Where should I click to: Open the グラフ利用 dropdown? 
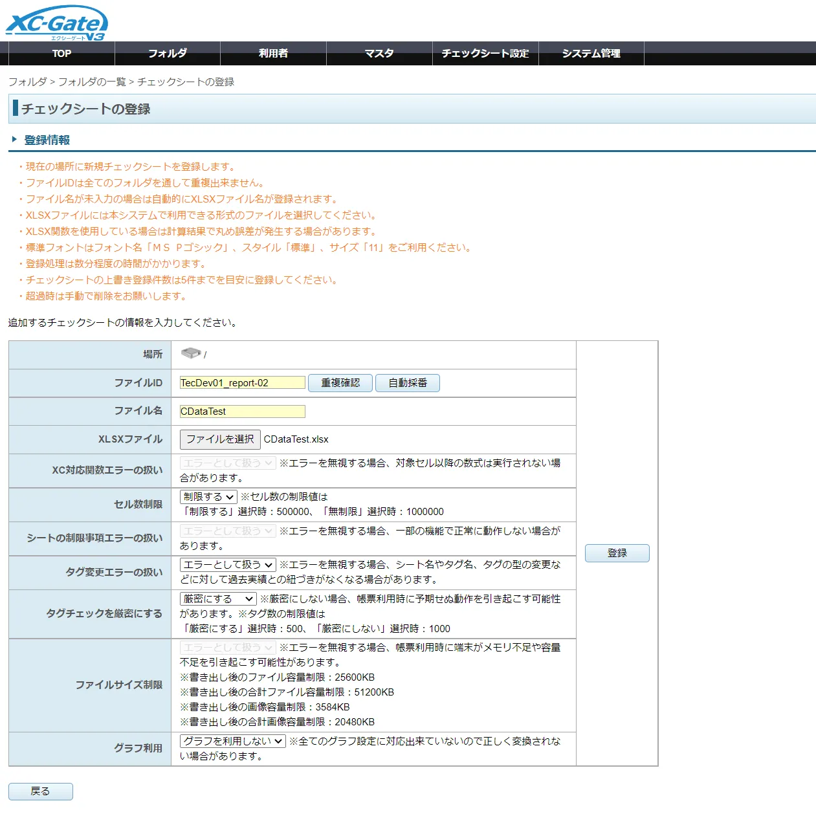tap(232, 741)
